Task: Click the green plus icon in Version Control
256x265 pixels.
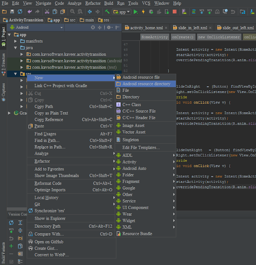Action: (x=11, y=246)
